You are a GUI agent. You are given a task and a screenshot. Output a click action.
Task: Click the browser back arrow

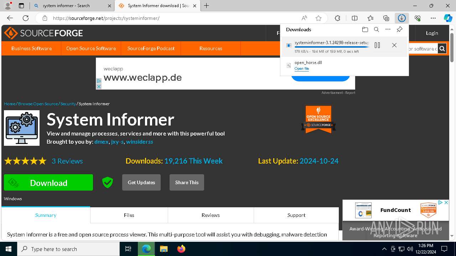(10, 18)
